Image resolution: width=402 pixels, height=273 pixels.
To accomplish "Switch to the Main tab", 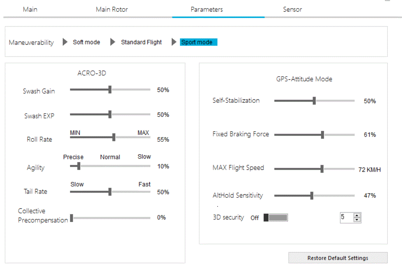I will [30, 9].
